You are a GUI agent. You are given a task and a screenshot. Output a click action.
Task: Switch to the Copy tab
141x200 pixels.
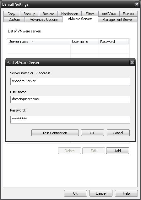pos(11,14)
